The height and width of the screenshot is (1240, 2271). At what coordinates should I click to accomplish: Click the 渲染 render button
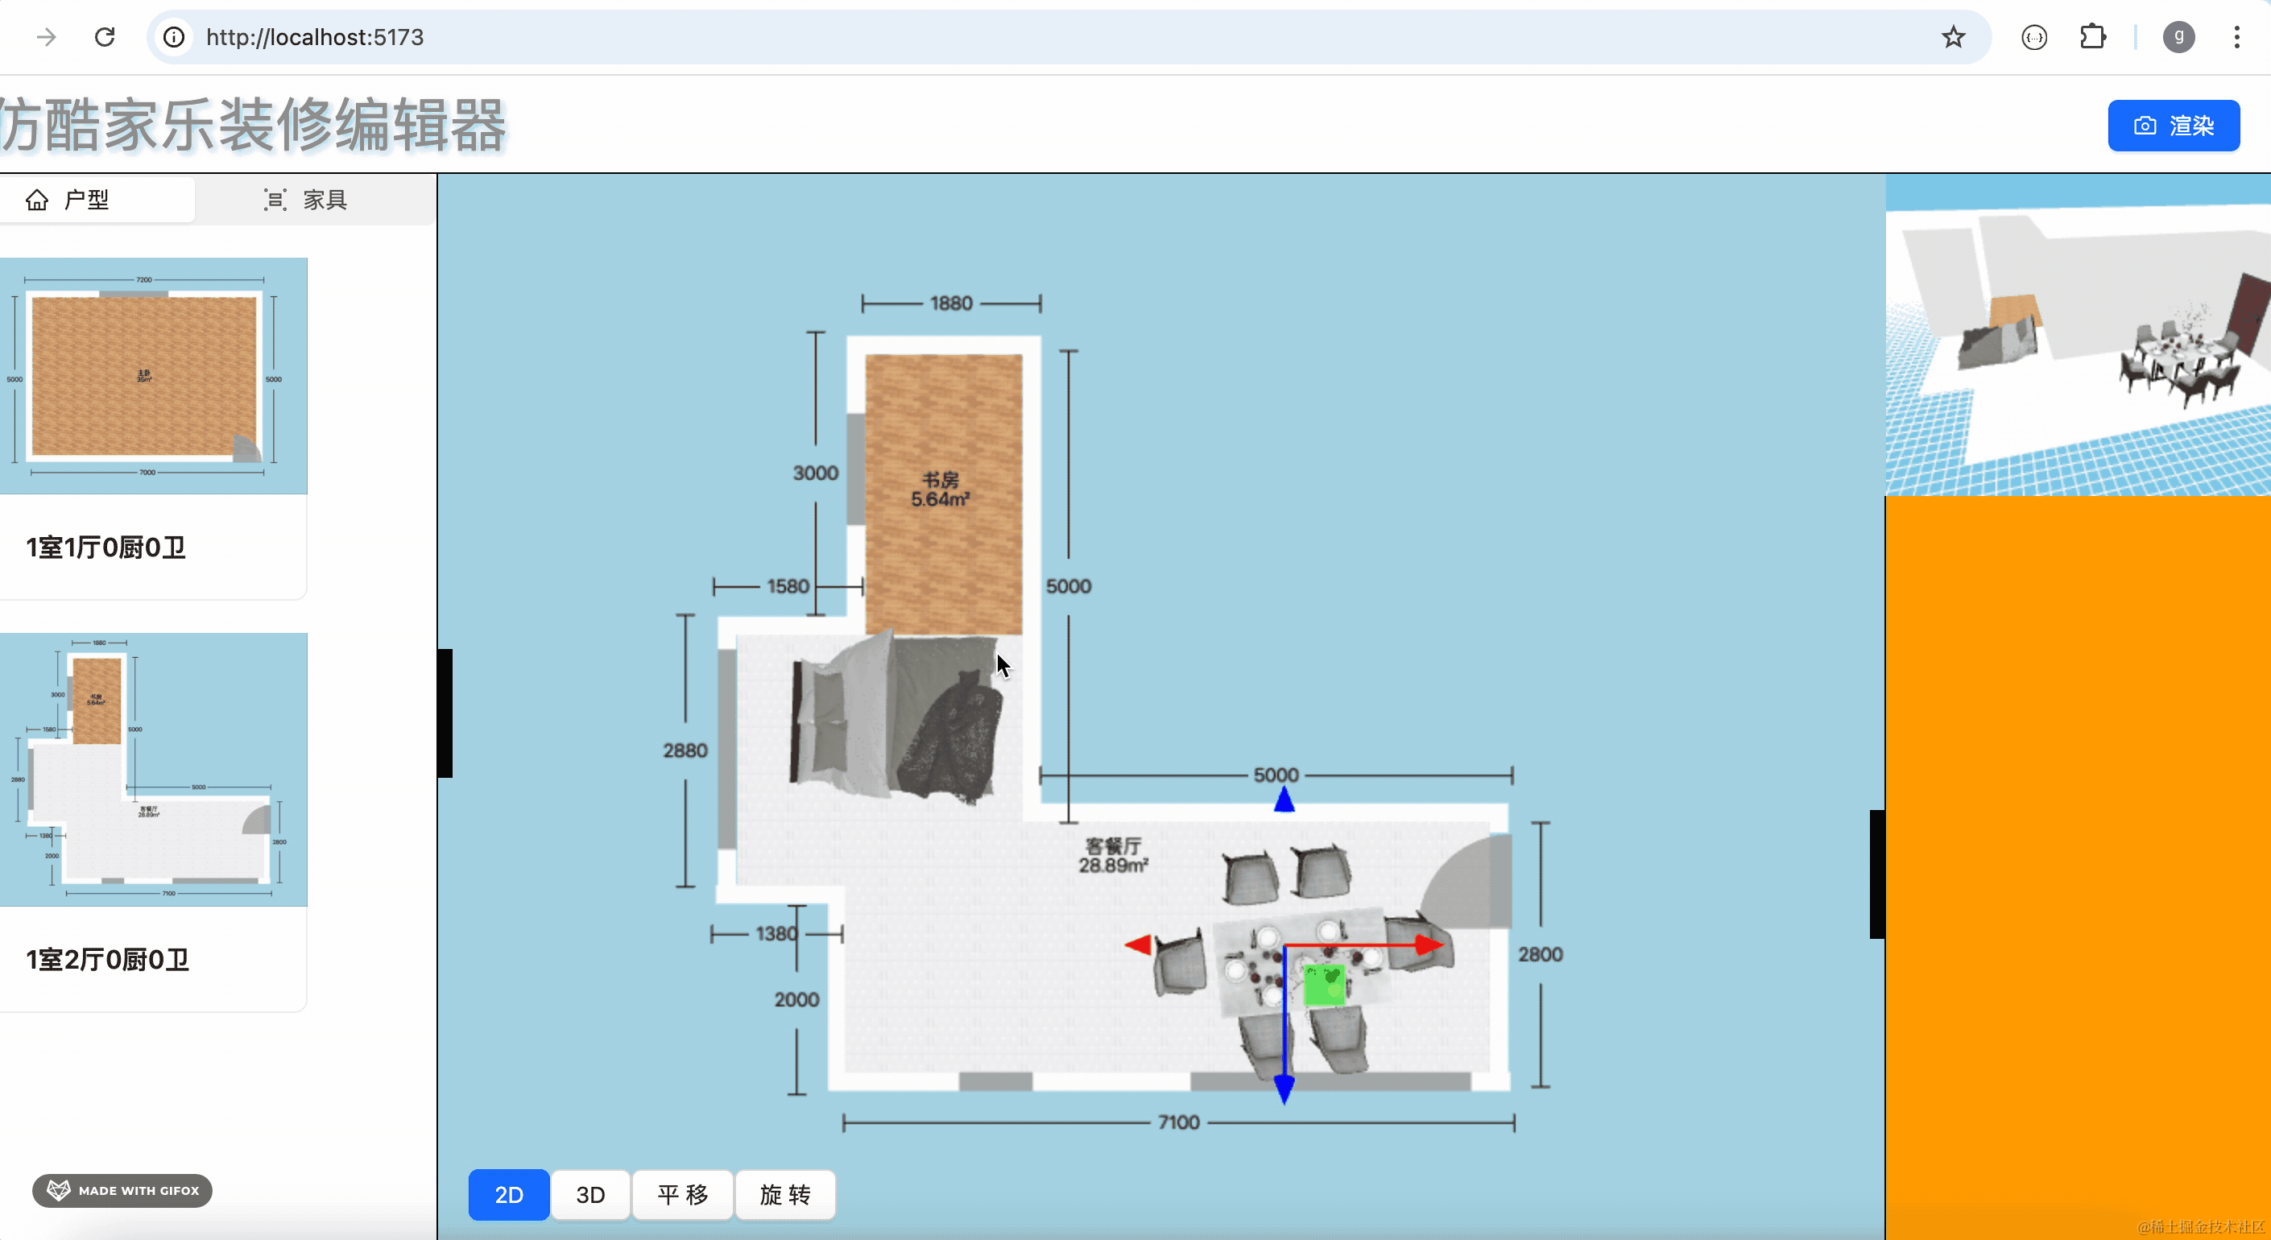2173,125
